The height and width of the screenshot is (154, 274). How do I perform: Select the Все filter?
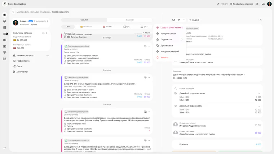(x=68, y=27)
